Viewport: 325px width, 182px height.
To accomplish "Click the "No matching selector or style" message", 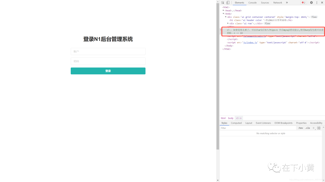I will tap(271, 133).
